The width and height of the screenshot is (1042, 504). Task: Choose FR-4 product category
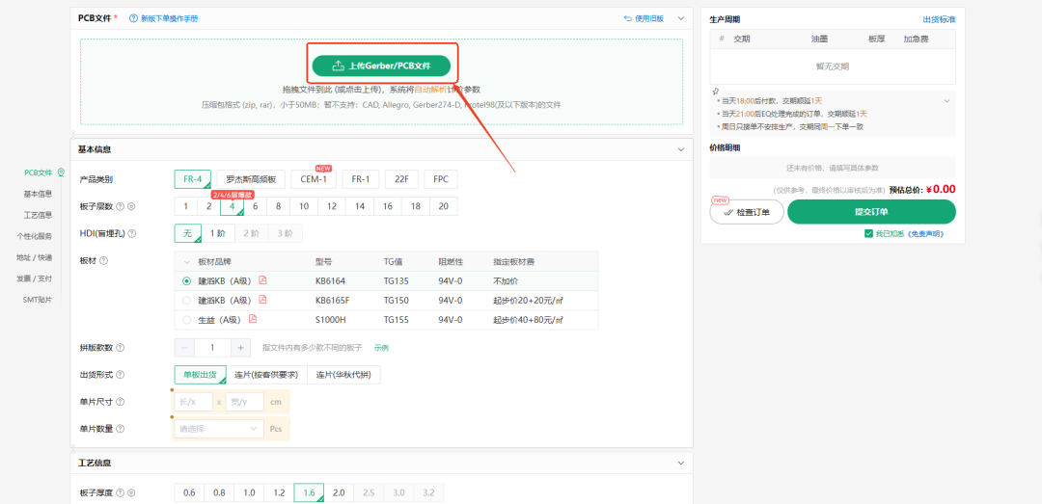193,179
